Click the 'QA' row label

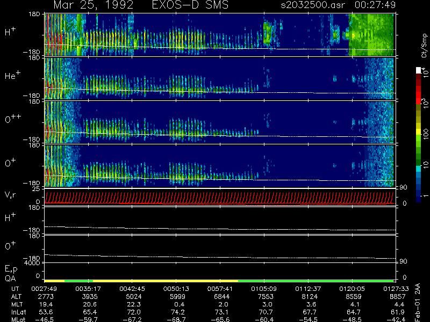point(10,279)
